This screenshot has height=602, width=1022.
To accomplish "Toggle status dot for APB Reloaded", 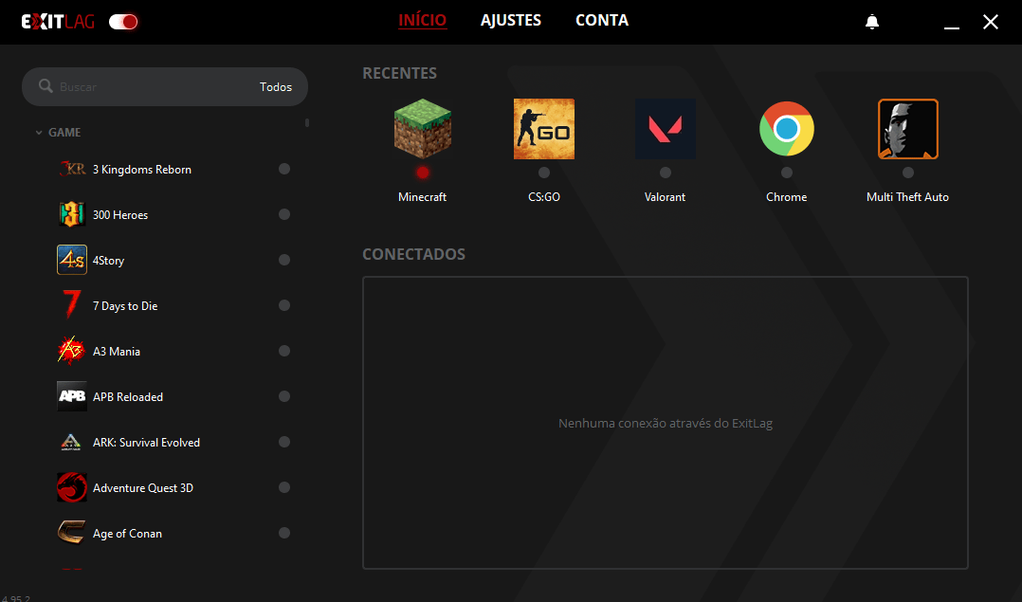I will point(284,396).
